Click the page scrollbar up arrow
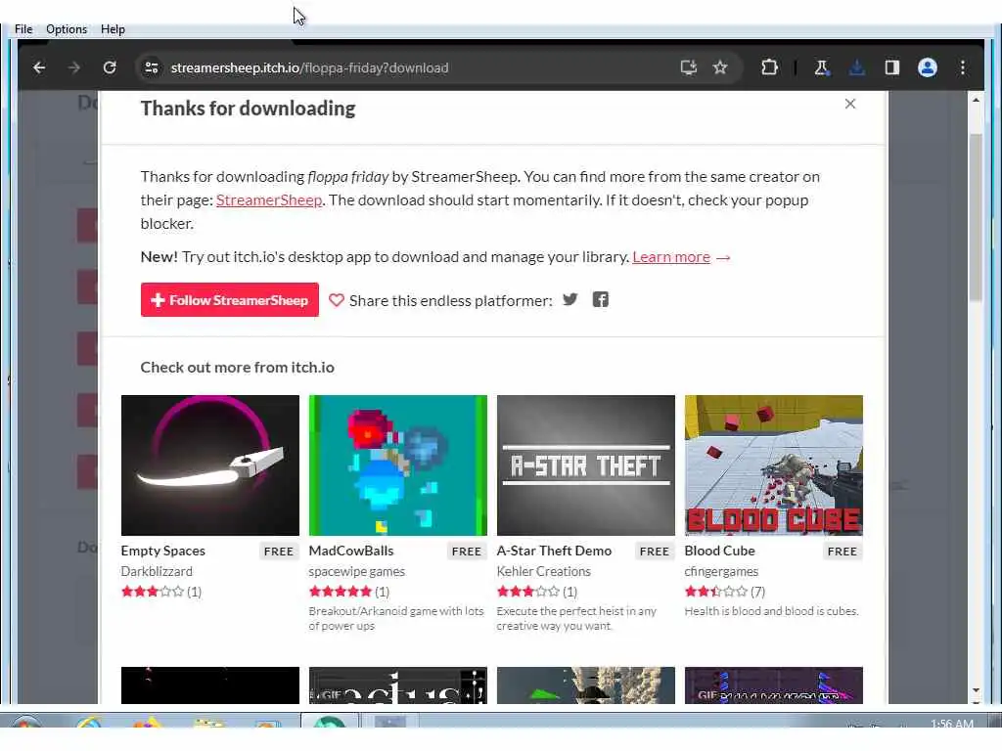This screenshot has width=1002, height=751. tap(976, 101)
